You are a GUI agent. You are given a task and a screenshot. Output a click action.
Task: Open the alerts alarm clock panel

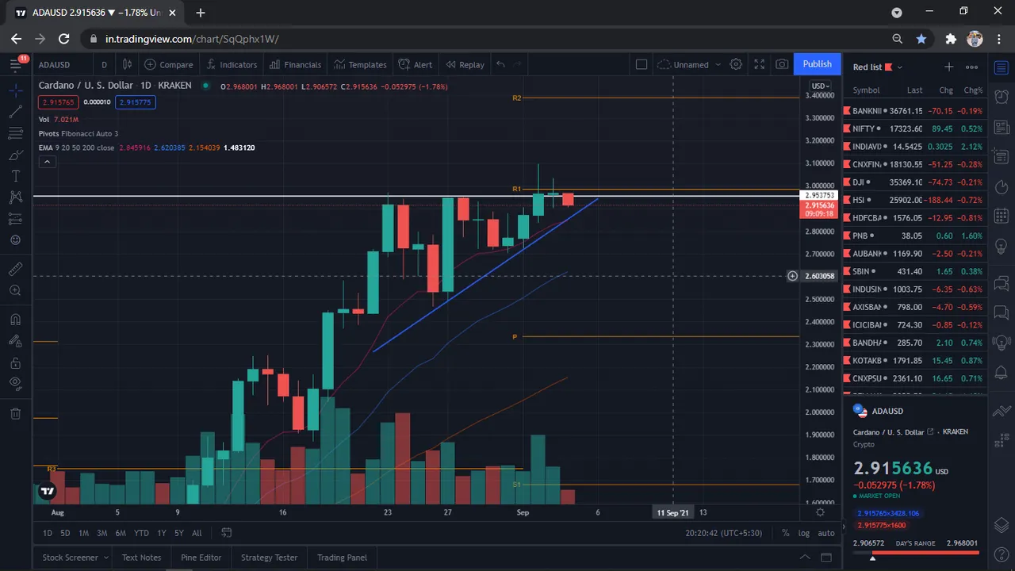tap(1001, 96)
